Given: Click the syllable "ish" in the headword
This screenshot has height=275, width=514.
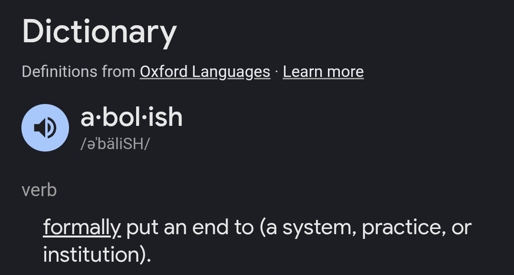Looking at the screenshot, I should 165,117.
